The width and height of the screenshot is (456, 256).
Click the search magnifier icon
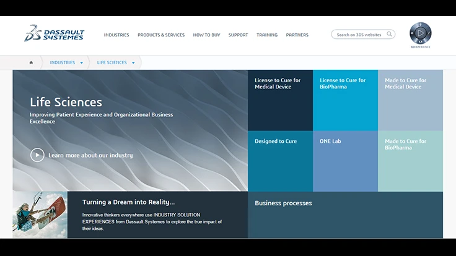(x=389, y=35)
